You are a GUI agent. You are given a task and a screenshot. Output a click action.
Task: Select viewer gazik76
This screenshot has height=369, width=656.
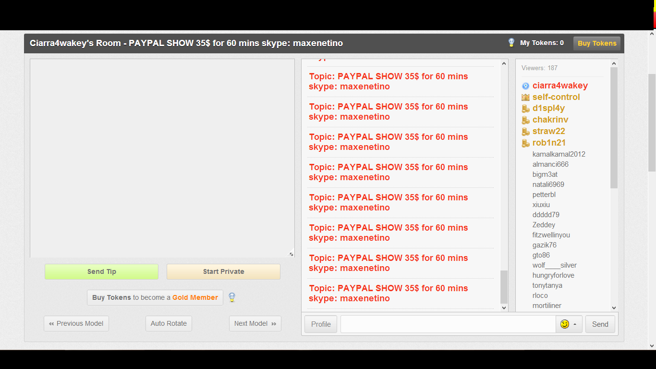[545, 245]
